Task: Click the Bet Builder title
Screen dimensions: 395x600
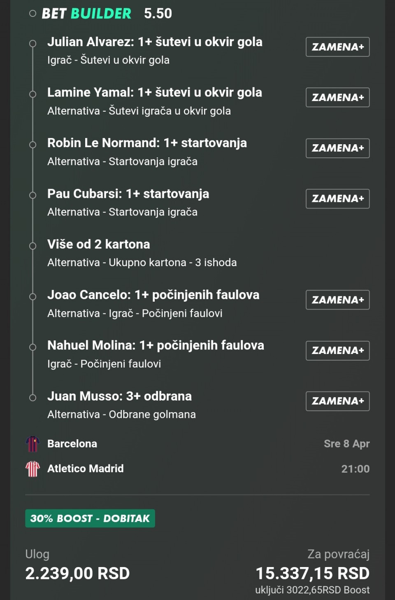Action: coord(86,14)
